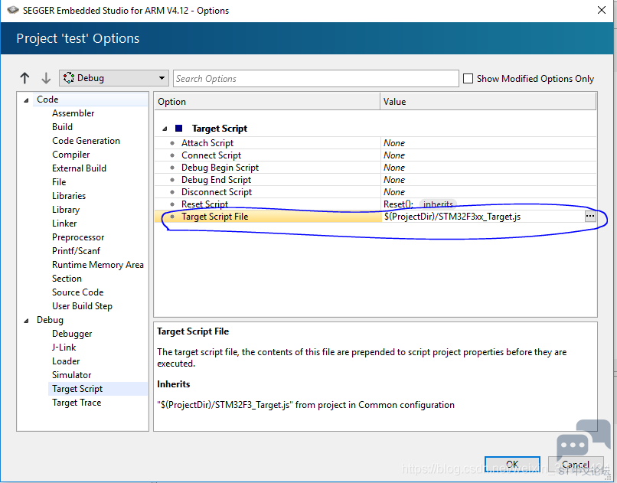The width and height of the screenshot is (617, 483).
Task: Open Target Trace options
Action: [77, 403]
